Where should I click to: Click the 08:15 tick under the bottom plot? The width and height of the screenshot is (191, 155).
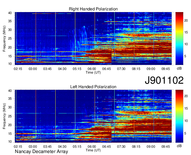tap(136, 147)
